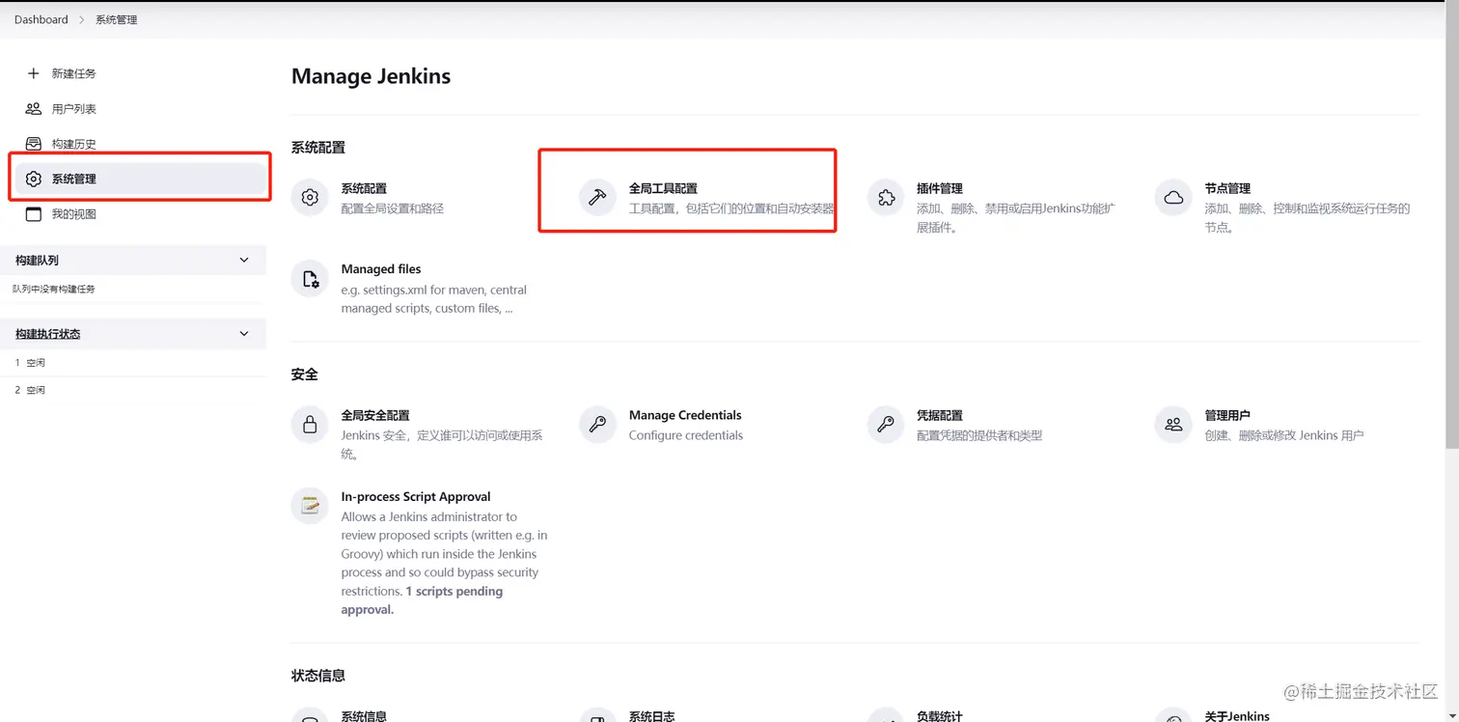Viewport: 1459px width, 722px height.
Task: Click the gear icon beside 系统管理 in the sidebar
Action: tap(33, 180)
